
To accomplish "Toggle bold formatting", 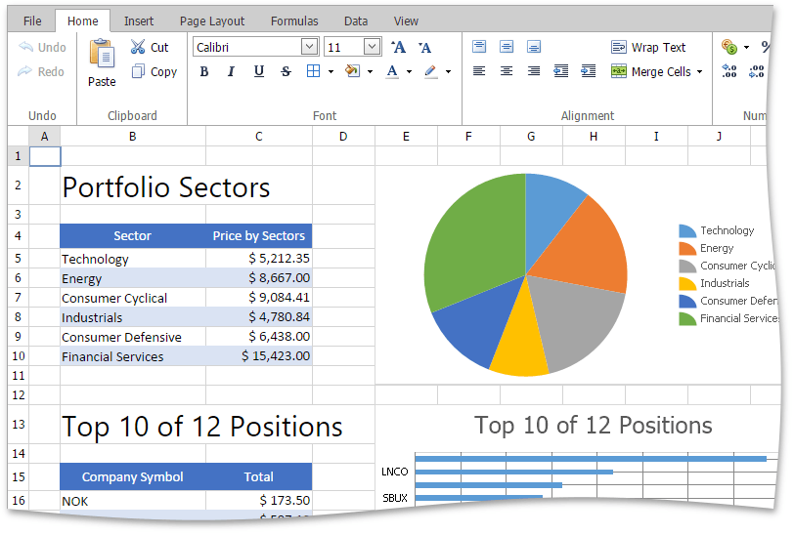I will point(204,72).
